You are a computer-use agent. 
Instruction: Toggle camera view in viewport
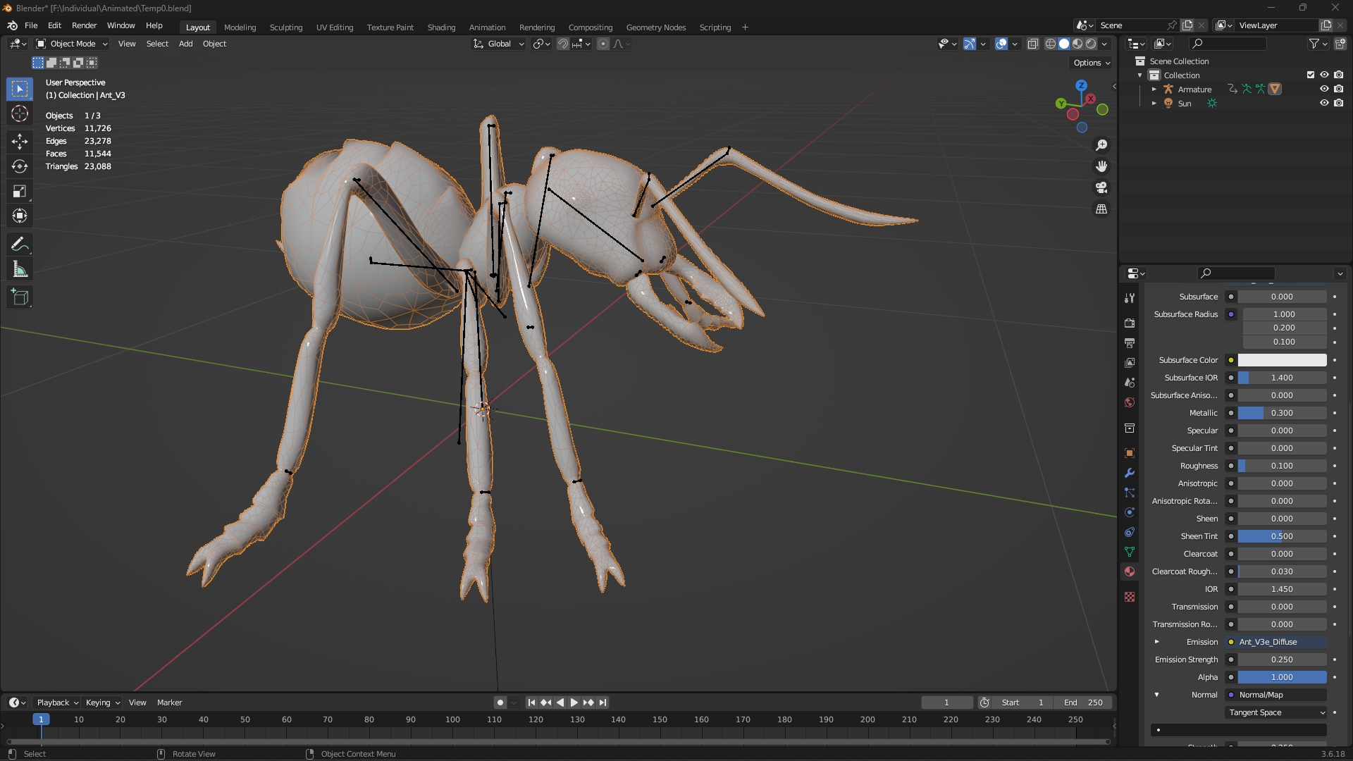1101,187
